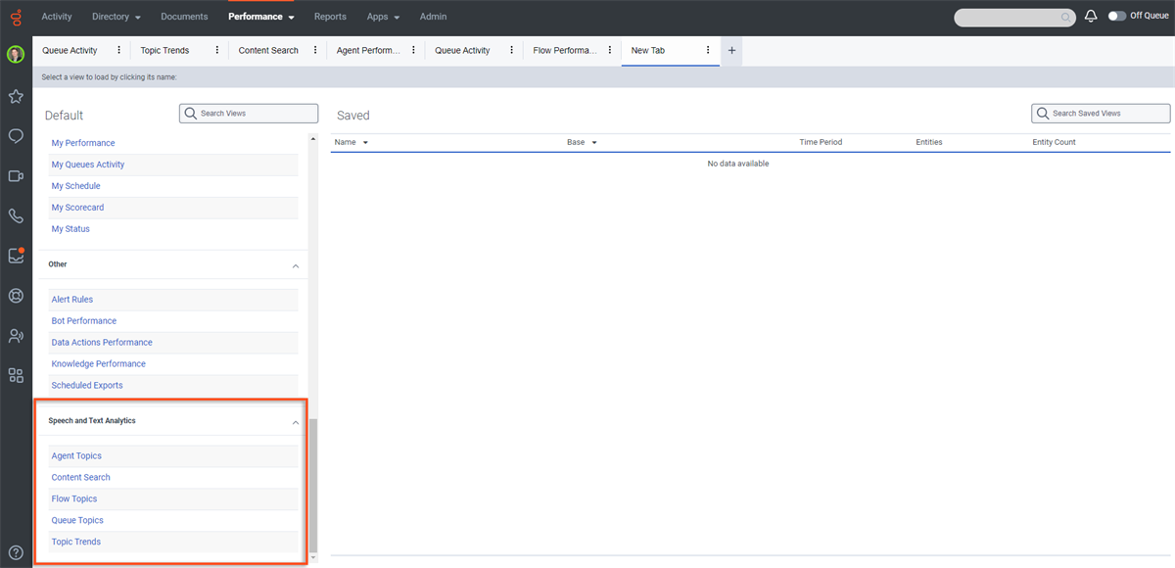Expand the Directory navigation dropdown

coord(116,17)
